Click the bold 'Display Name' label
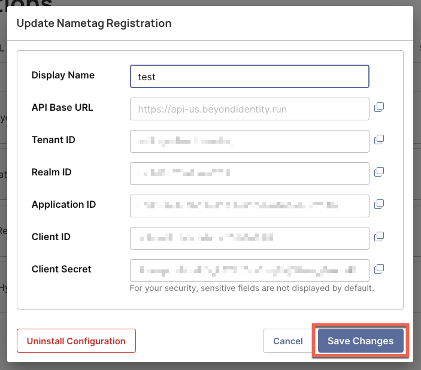421x370 pixels. tap(63, 75)
